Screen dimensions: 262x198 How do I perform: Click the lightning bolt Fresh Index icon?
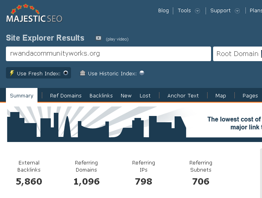point(12,73)
